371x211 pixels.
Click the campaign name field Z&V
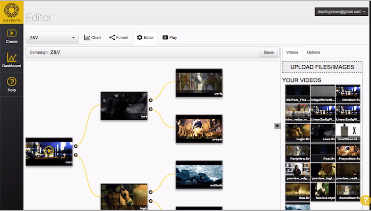[x=55, y=53]
